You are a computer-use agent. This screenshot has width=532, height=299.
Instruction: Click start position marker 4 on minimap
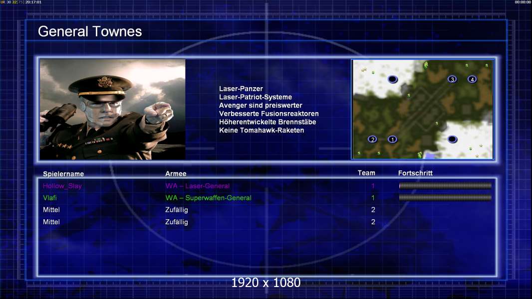472,79
